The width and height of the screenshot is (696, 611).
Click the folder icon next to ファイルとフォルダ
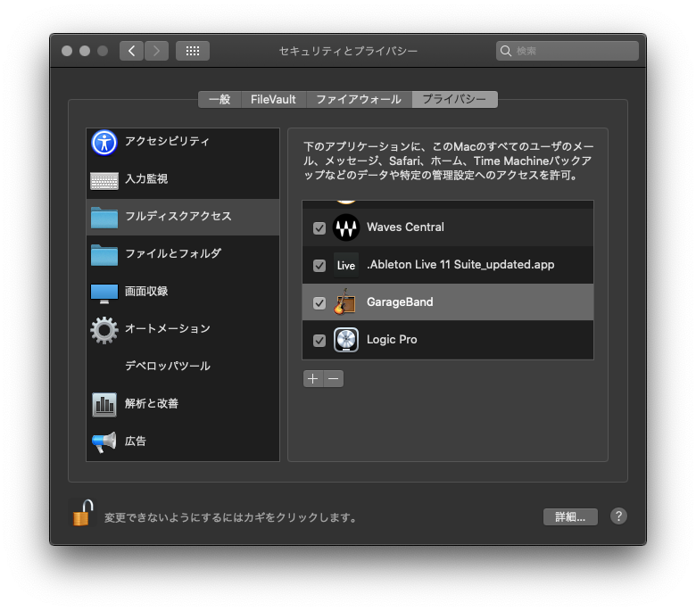click(x=104, y=255)
